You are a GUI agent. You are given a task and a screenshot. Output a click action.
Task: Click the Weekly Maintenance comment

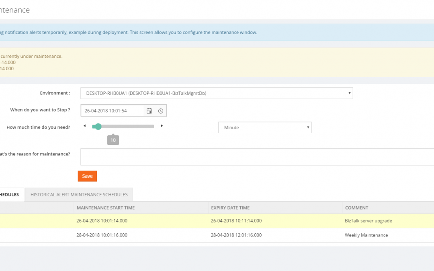pos(366,235)
